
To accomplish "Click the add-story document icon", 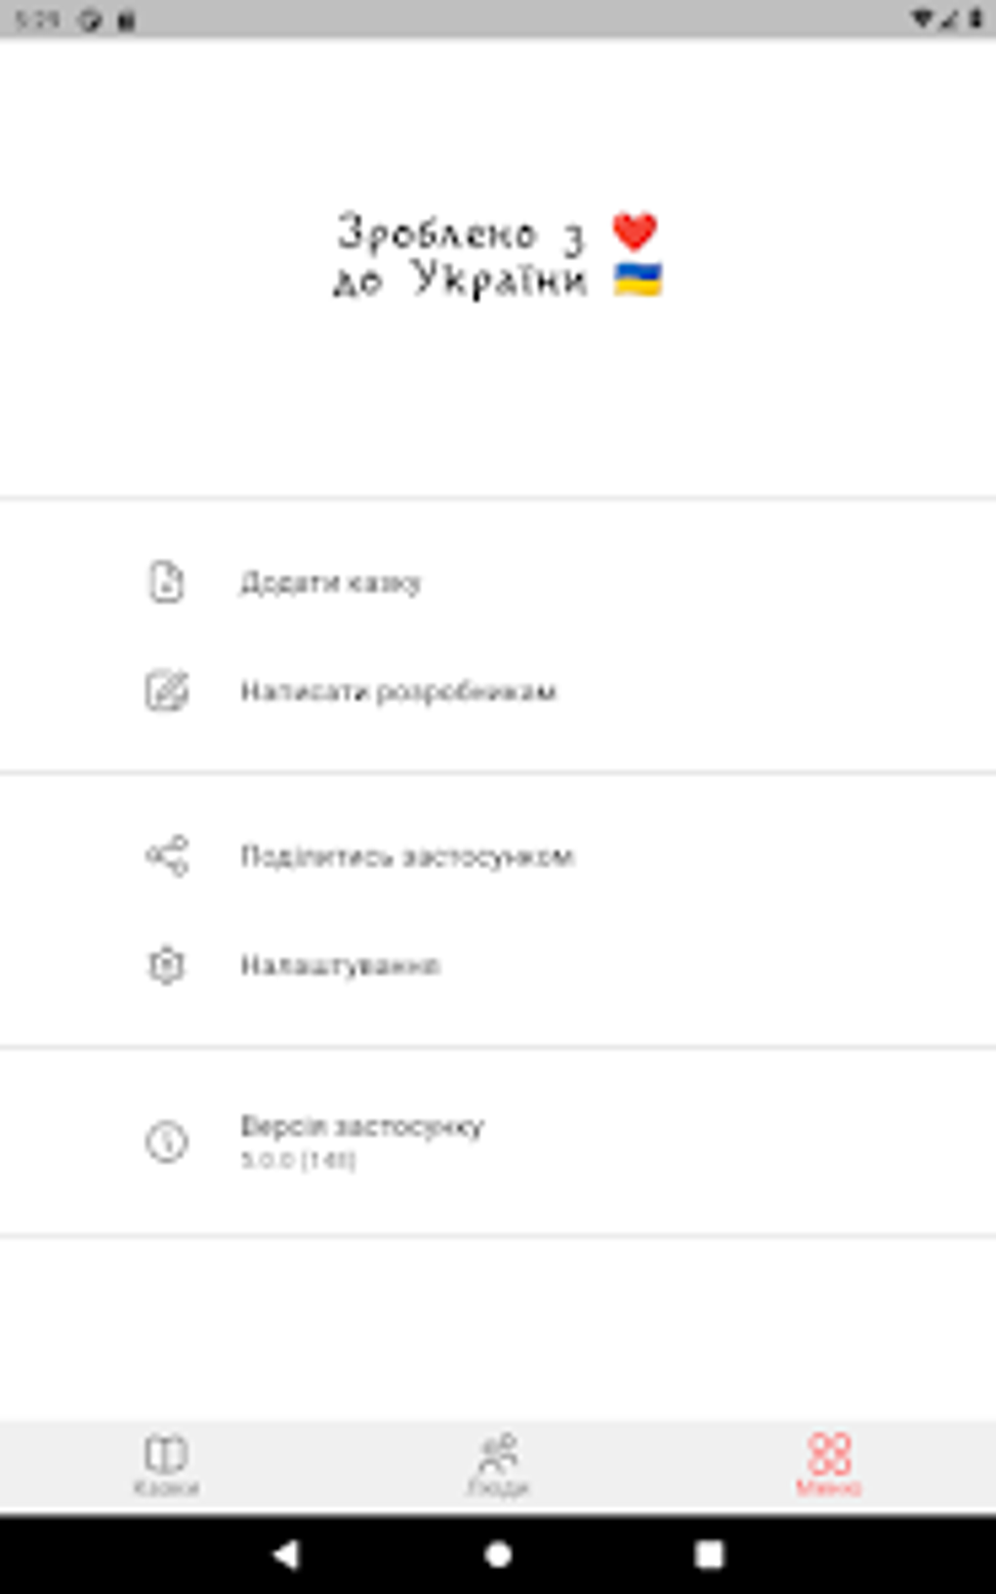I will 166,582.
